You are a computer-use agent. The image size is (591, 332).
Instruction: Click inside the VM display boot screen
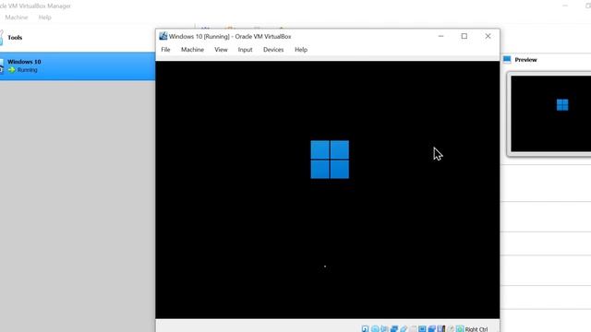(328, 190)
